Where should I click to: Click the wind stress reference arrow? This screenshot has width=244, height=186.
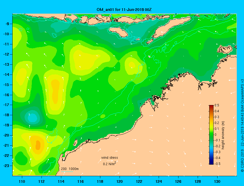110,161
